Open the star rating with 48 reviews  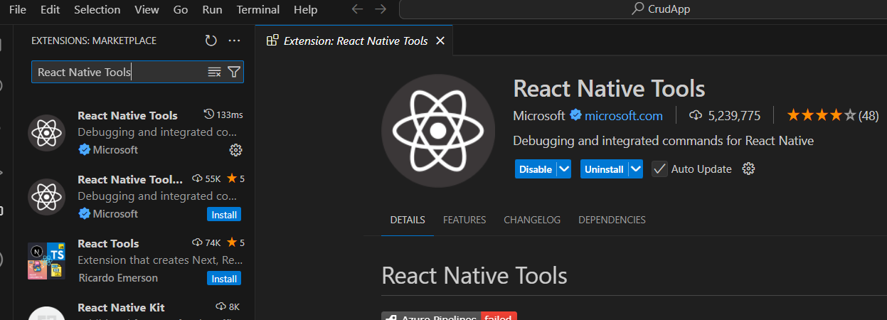tap(833, 115)
